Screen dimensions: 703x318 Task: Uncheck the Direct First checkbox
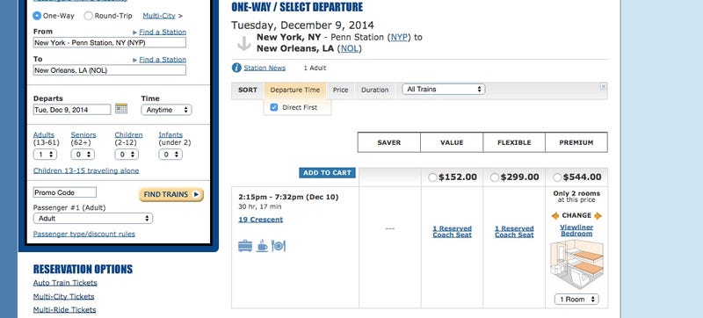pyautogui.click(x=274, y=107)
